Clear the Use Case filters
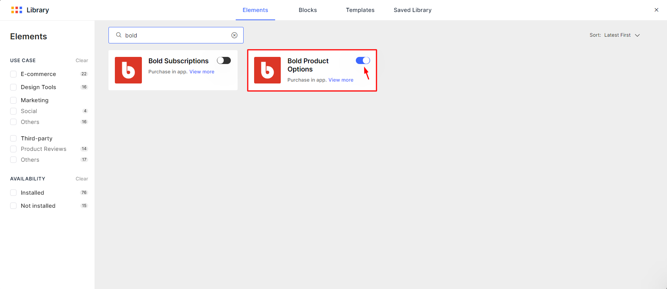This screenshot has width=667, height=289. (81, 61)
